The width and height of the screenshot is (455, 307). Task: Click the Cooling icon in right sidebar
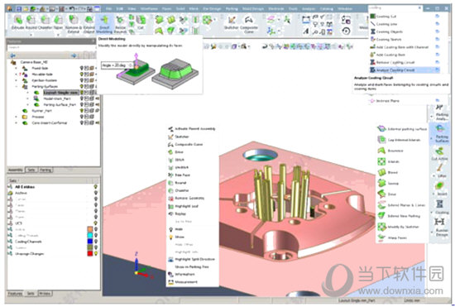click(x=441, y=207)
